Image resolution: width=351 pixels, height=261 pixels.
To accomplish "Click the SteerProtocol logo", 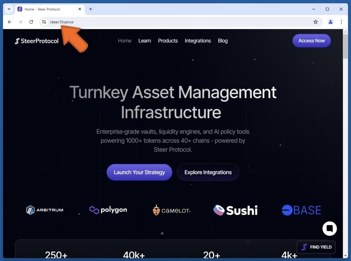I will click(37, 41).
